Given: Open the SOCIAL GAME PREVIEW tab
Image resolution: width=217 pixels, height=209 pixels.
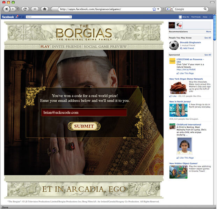Looking at the screenshot, I should click(x=105, y=46).
